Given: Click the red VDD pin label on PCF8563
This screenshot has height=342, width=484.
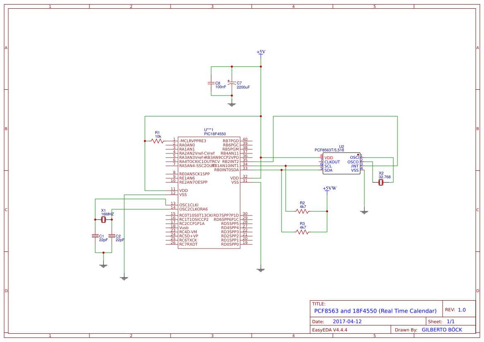Looking at the screenshot, I should coord(329,158).
